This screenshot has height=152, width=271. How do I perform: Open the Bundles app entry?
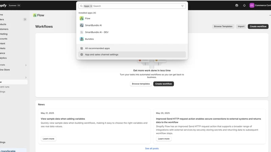click(x=132, y=39)
